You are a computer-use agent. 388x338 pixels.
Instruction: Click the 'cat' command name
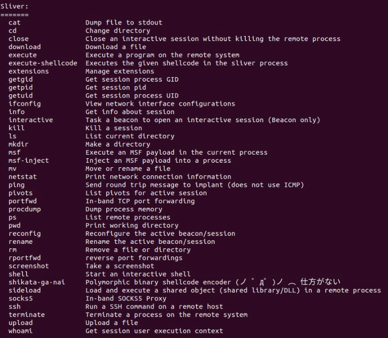[15, 23]
